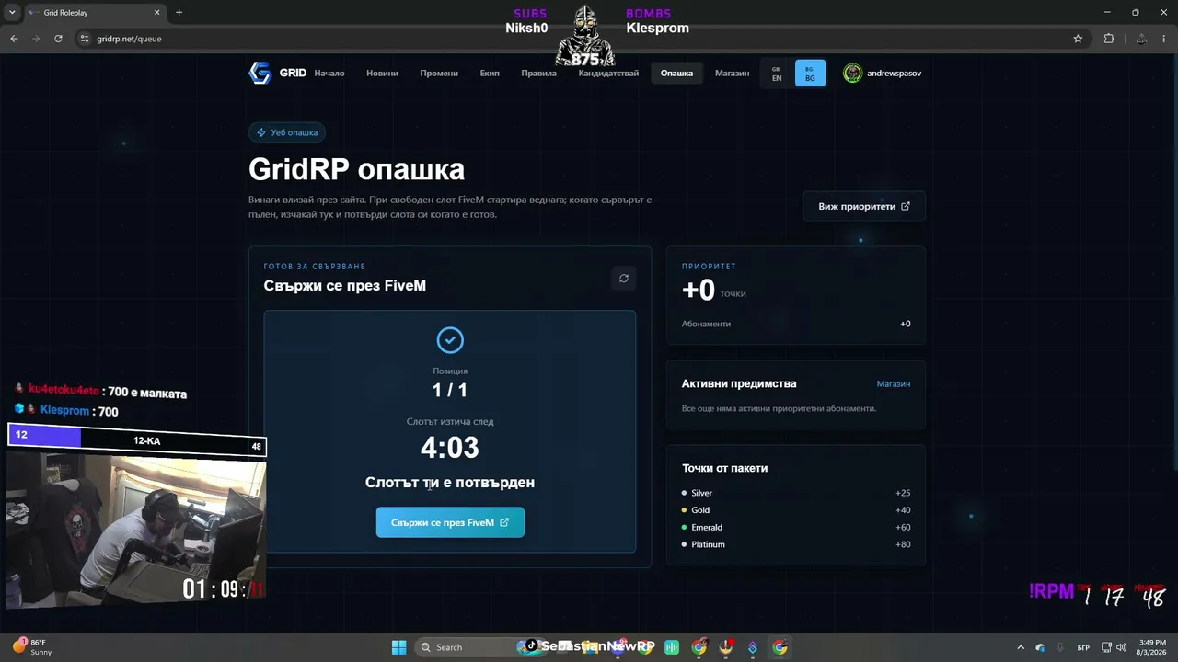Screen dimensions: 1178x662
Task: Open the Магазин nav item in header
Action: pos(732,74)
